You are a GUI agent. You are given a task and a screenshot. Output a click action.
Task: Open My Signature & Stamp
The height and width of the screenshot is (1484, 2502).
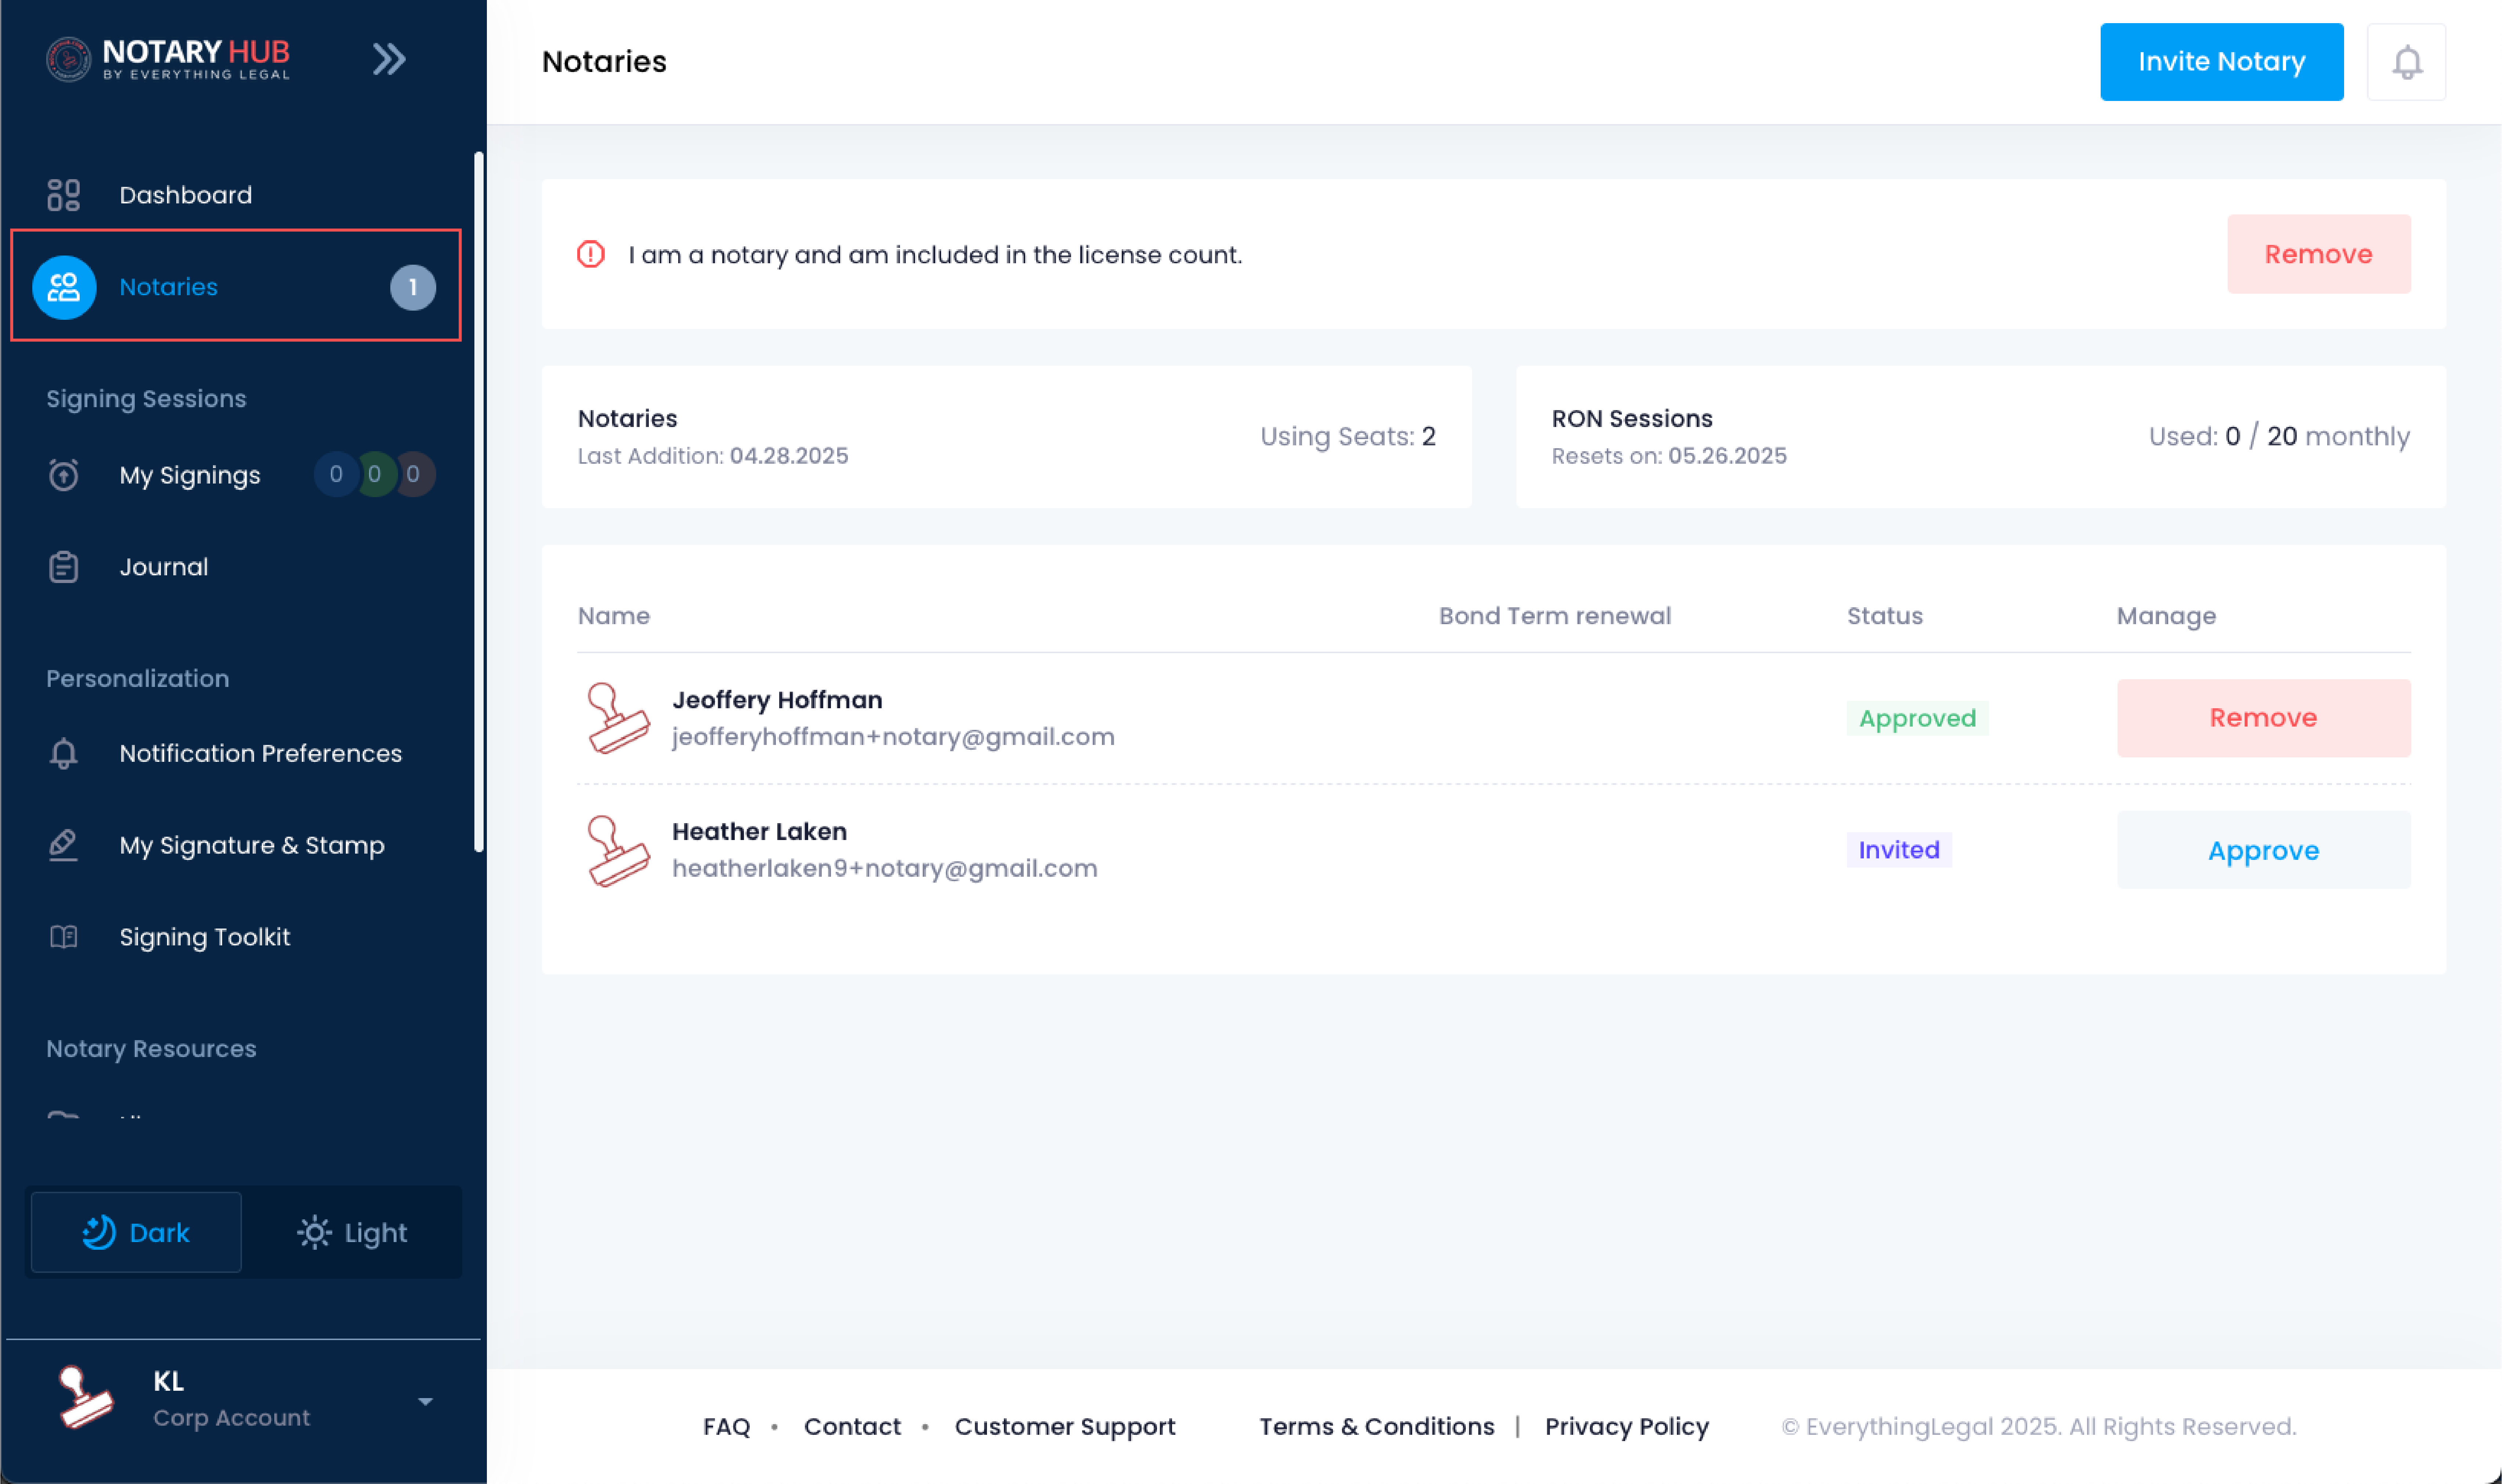(252, 845)
